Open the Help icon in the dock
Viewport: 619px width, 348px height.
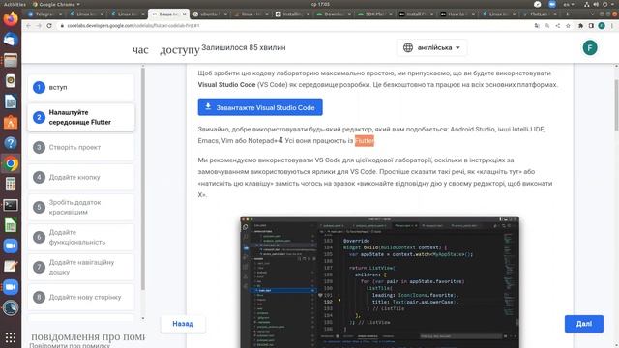tap(11, 143)
